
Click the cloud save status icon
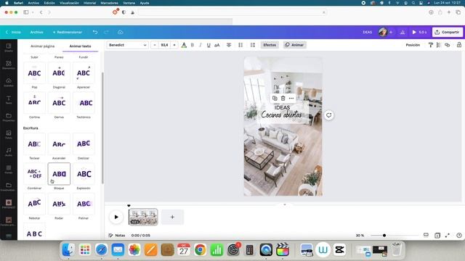(120, 32)
